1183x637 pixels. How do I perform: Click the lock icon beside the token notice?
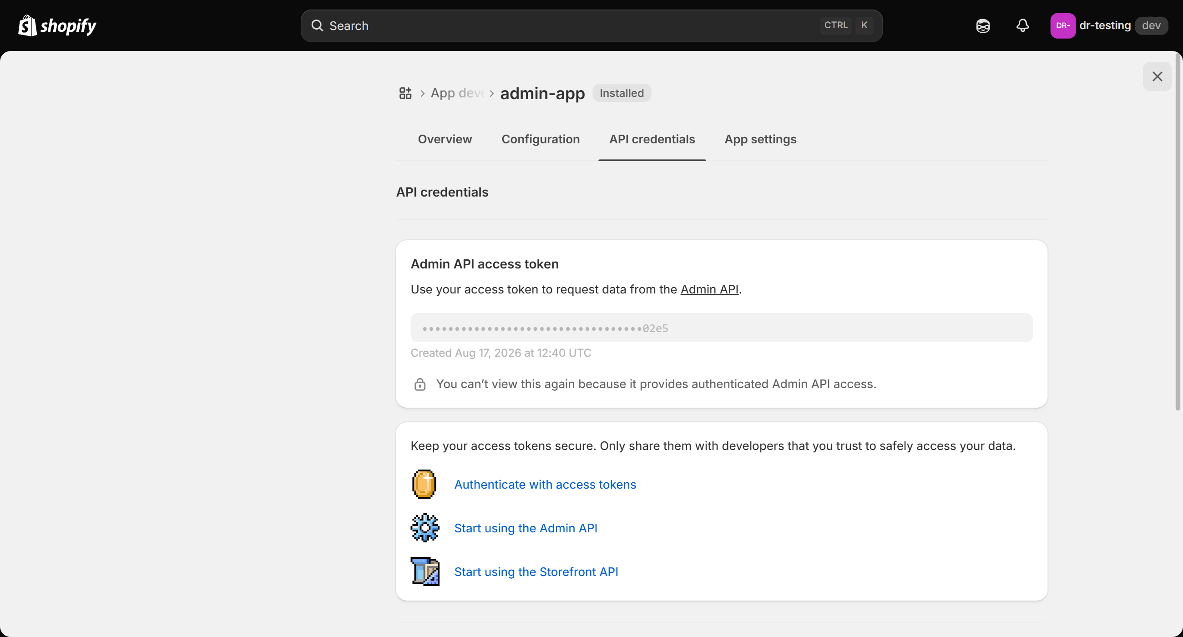tap(420, 384)
